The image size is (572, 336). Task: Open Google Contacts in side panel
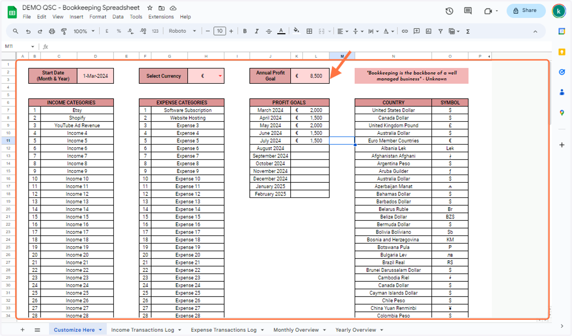click(562, 93)
